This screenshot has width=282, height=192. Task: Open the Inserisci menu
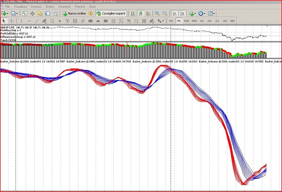(36, 6)
